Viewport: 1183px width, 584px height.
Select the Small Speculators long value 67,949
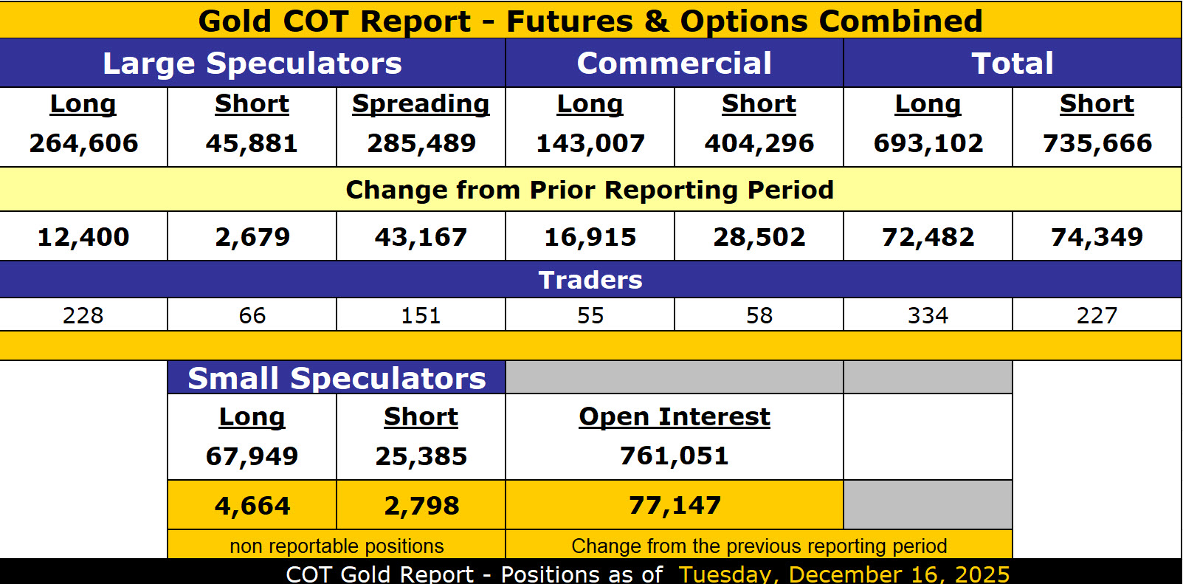[252, 456]
